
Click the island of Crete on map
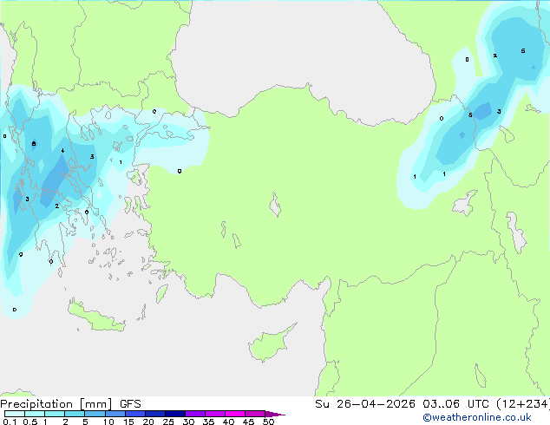(95, 316)
